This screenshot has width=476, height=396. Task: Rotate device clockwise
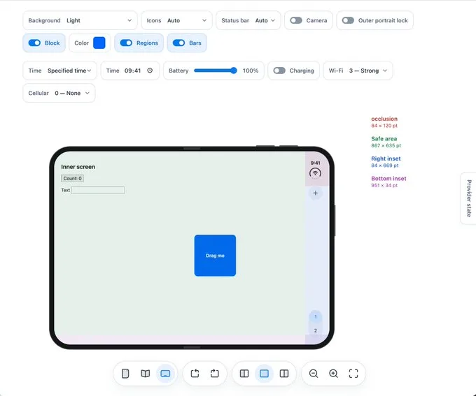pos(215,374)
